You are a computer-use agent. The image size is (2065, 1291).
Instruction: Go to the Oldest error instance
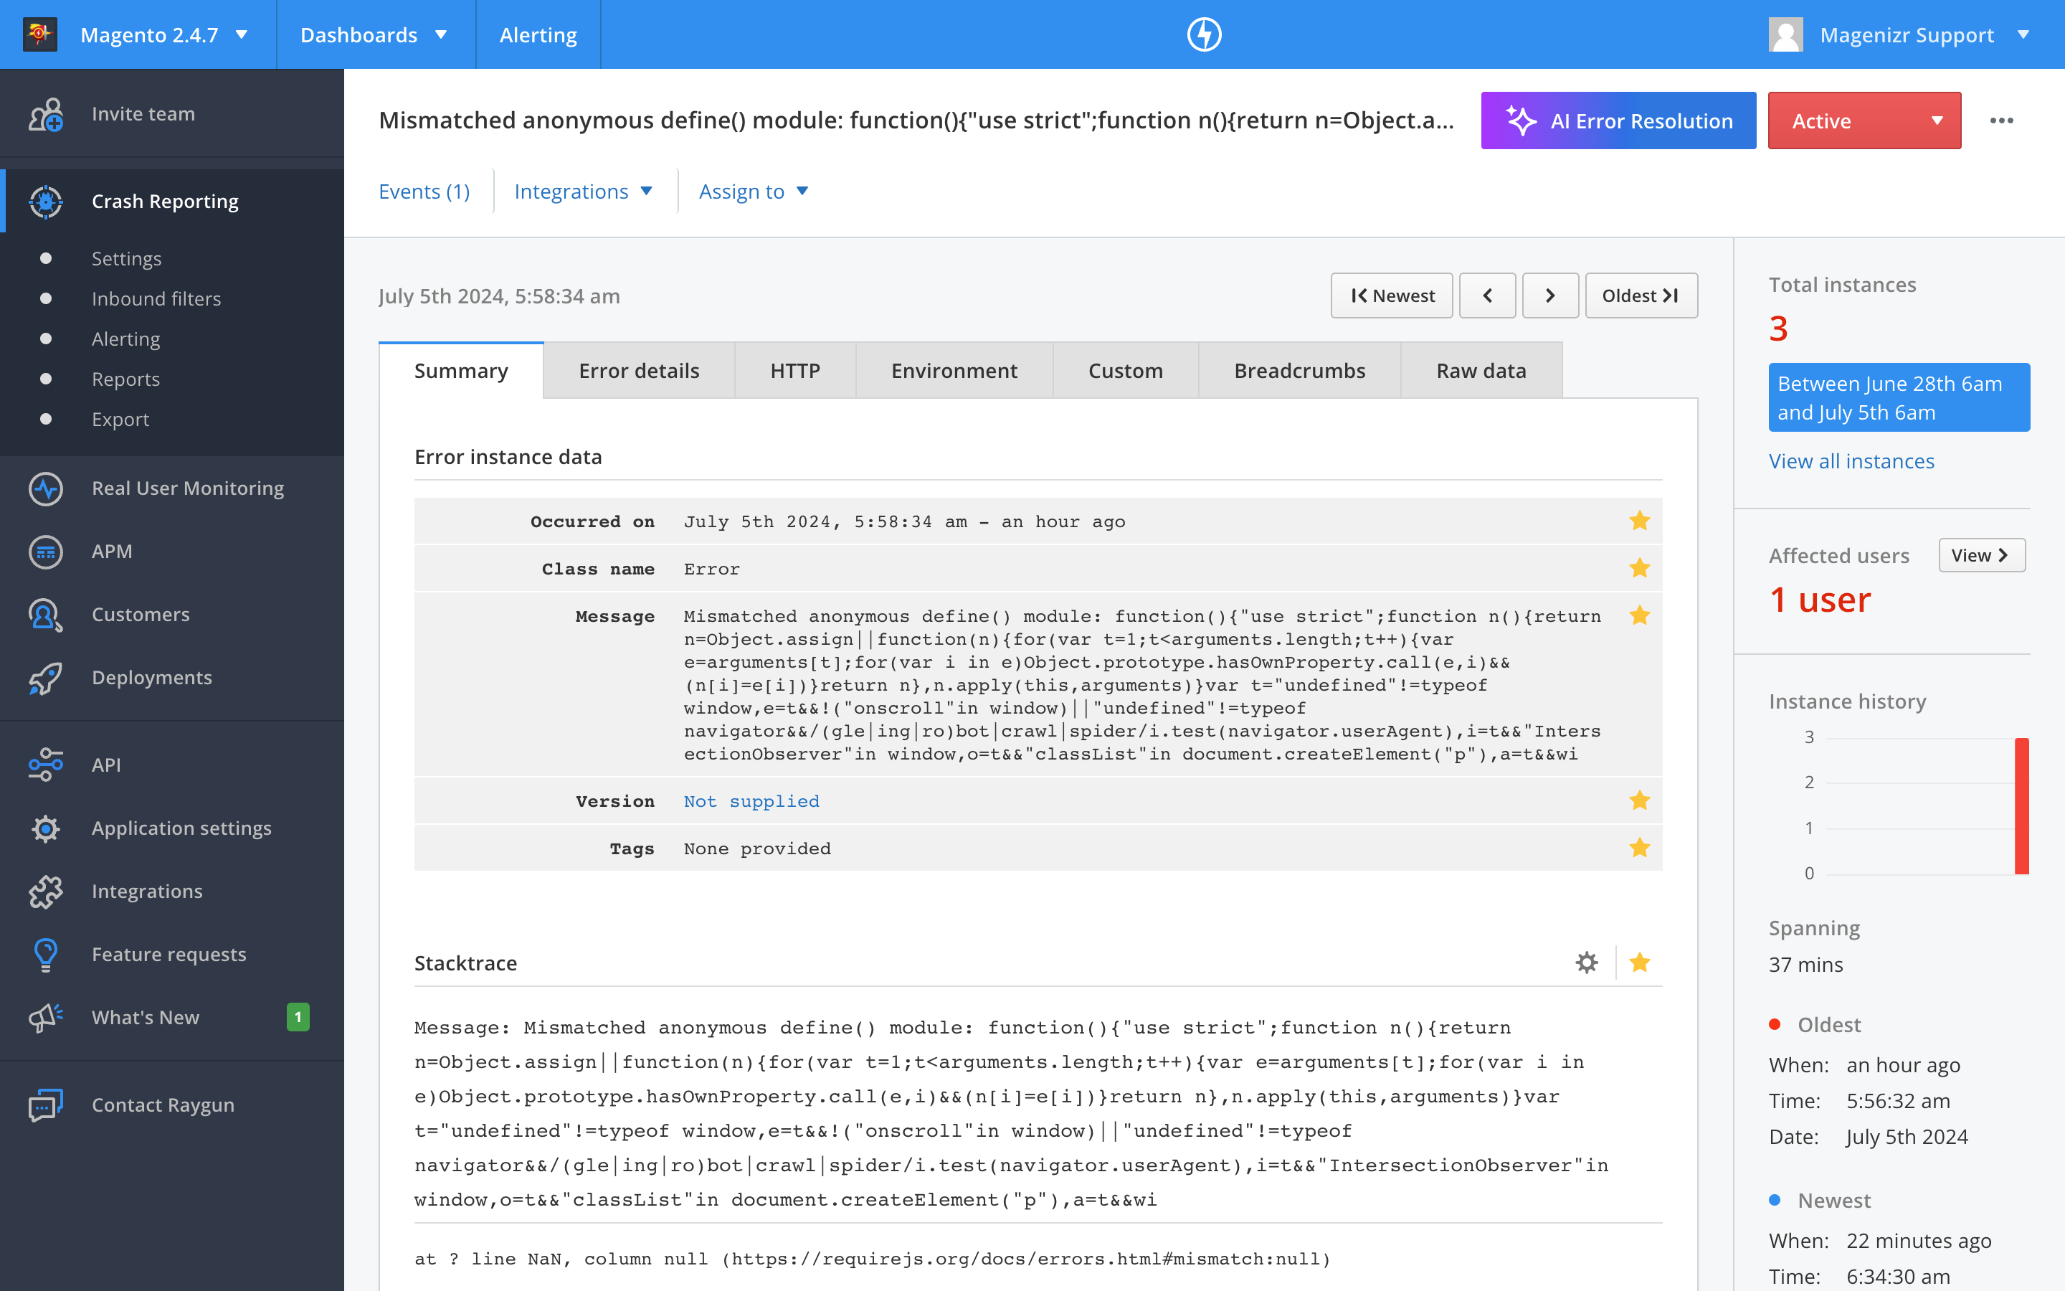1640,295
